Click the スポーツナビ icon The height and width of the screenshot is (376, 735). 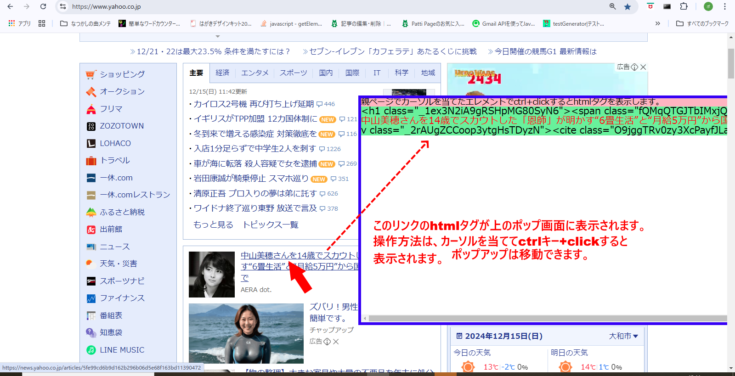[x=91, y=281]
